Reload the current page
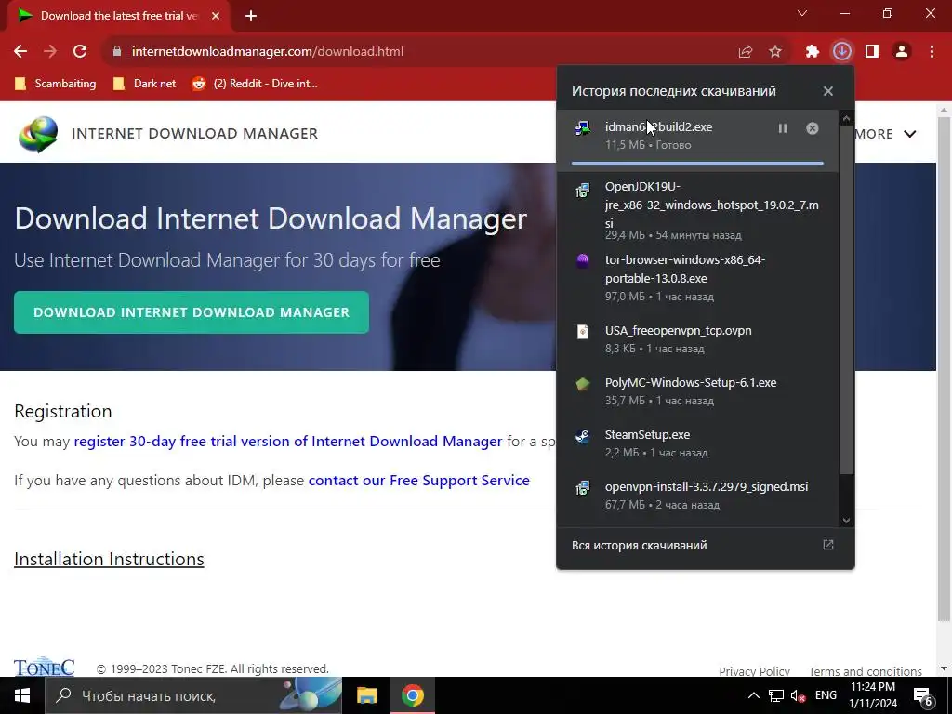 (80, 52)
